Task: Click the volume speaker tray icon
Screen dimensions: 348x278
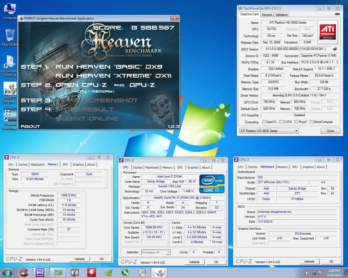Action: coord(307,273)
